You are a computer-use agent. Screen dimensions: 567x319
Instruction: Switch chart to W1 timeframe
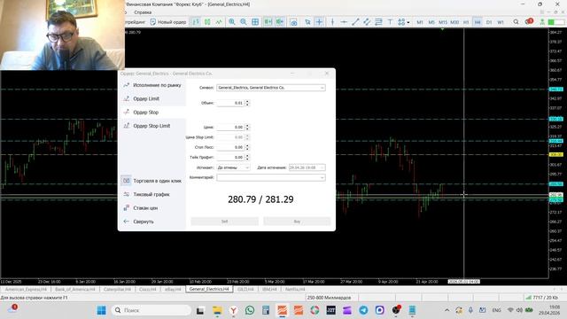(501, 22)
